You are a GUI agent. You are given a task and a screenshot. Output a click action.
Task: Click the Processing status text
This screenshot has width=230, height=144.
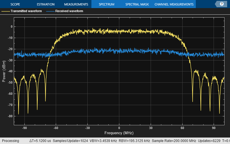pos(10,141)
